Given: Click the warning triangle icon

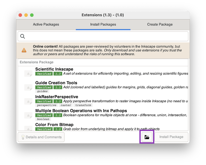Looking at the screenshot, I should point(24,50).
